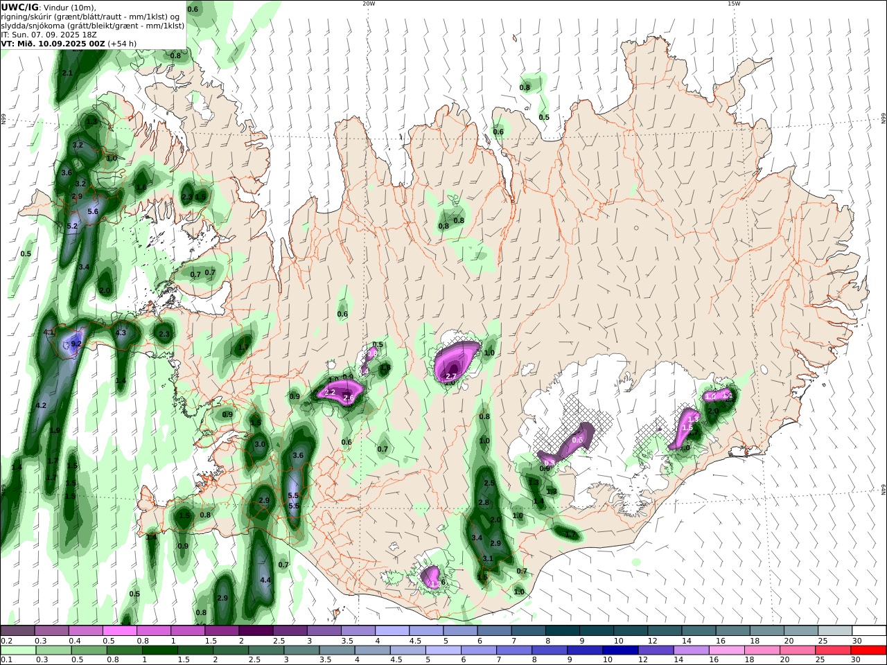Click the 4.1 precipitation value on map
Image resolution: width=887 pixels, height=665 pixels.
click(49, 333)
